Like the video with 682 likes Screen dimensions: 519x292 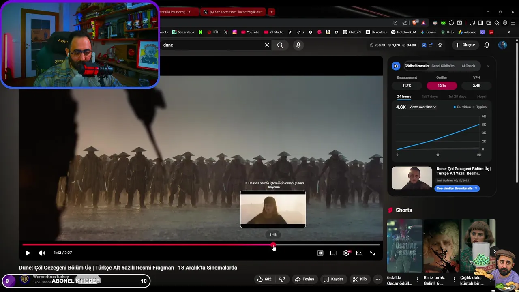tap(264, 279)
